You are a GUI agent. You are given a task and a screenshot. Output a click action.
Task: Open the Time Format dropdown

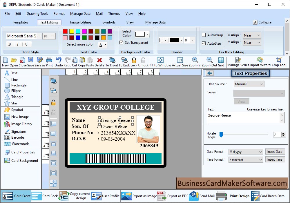click(246, 159)
